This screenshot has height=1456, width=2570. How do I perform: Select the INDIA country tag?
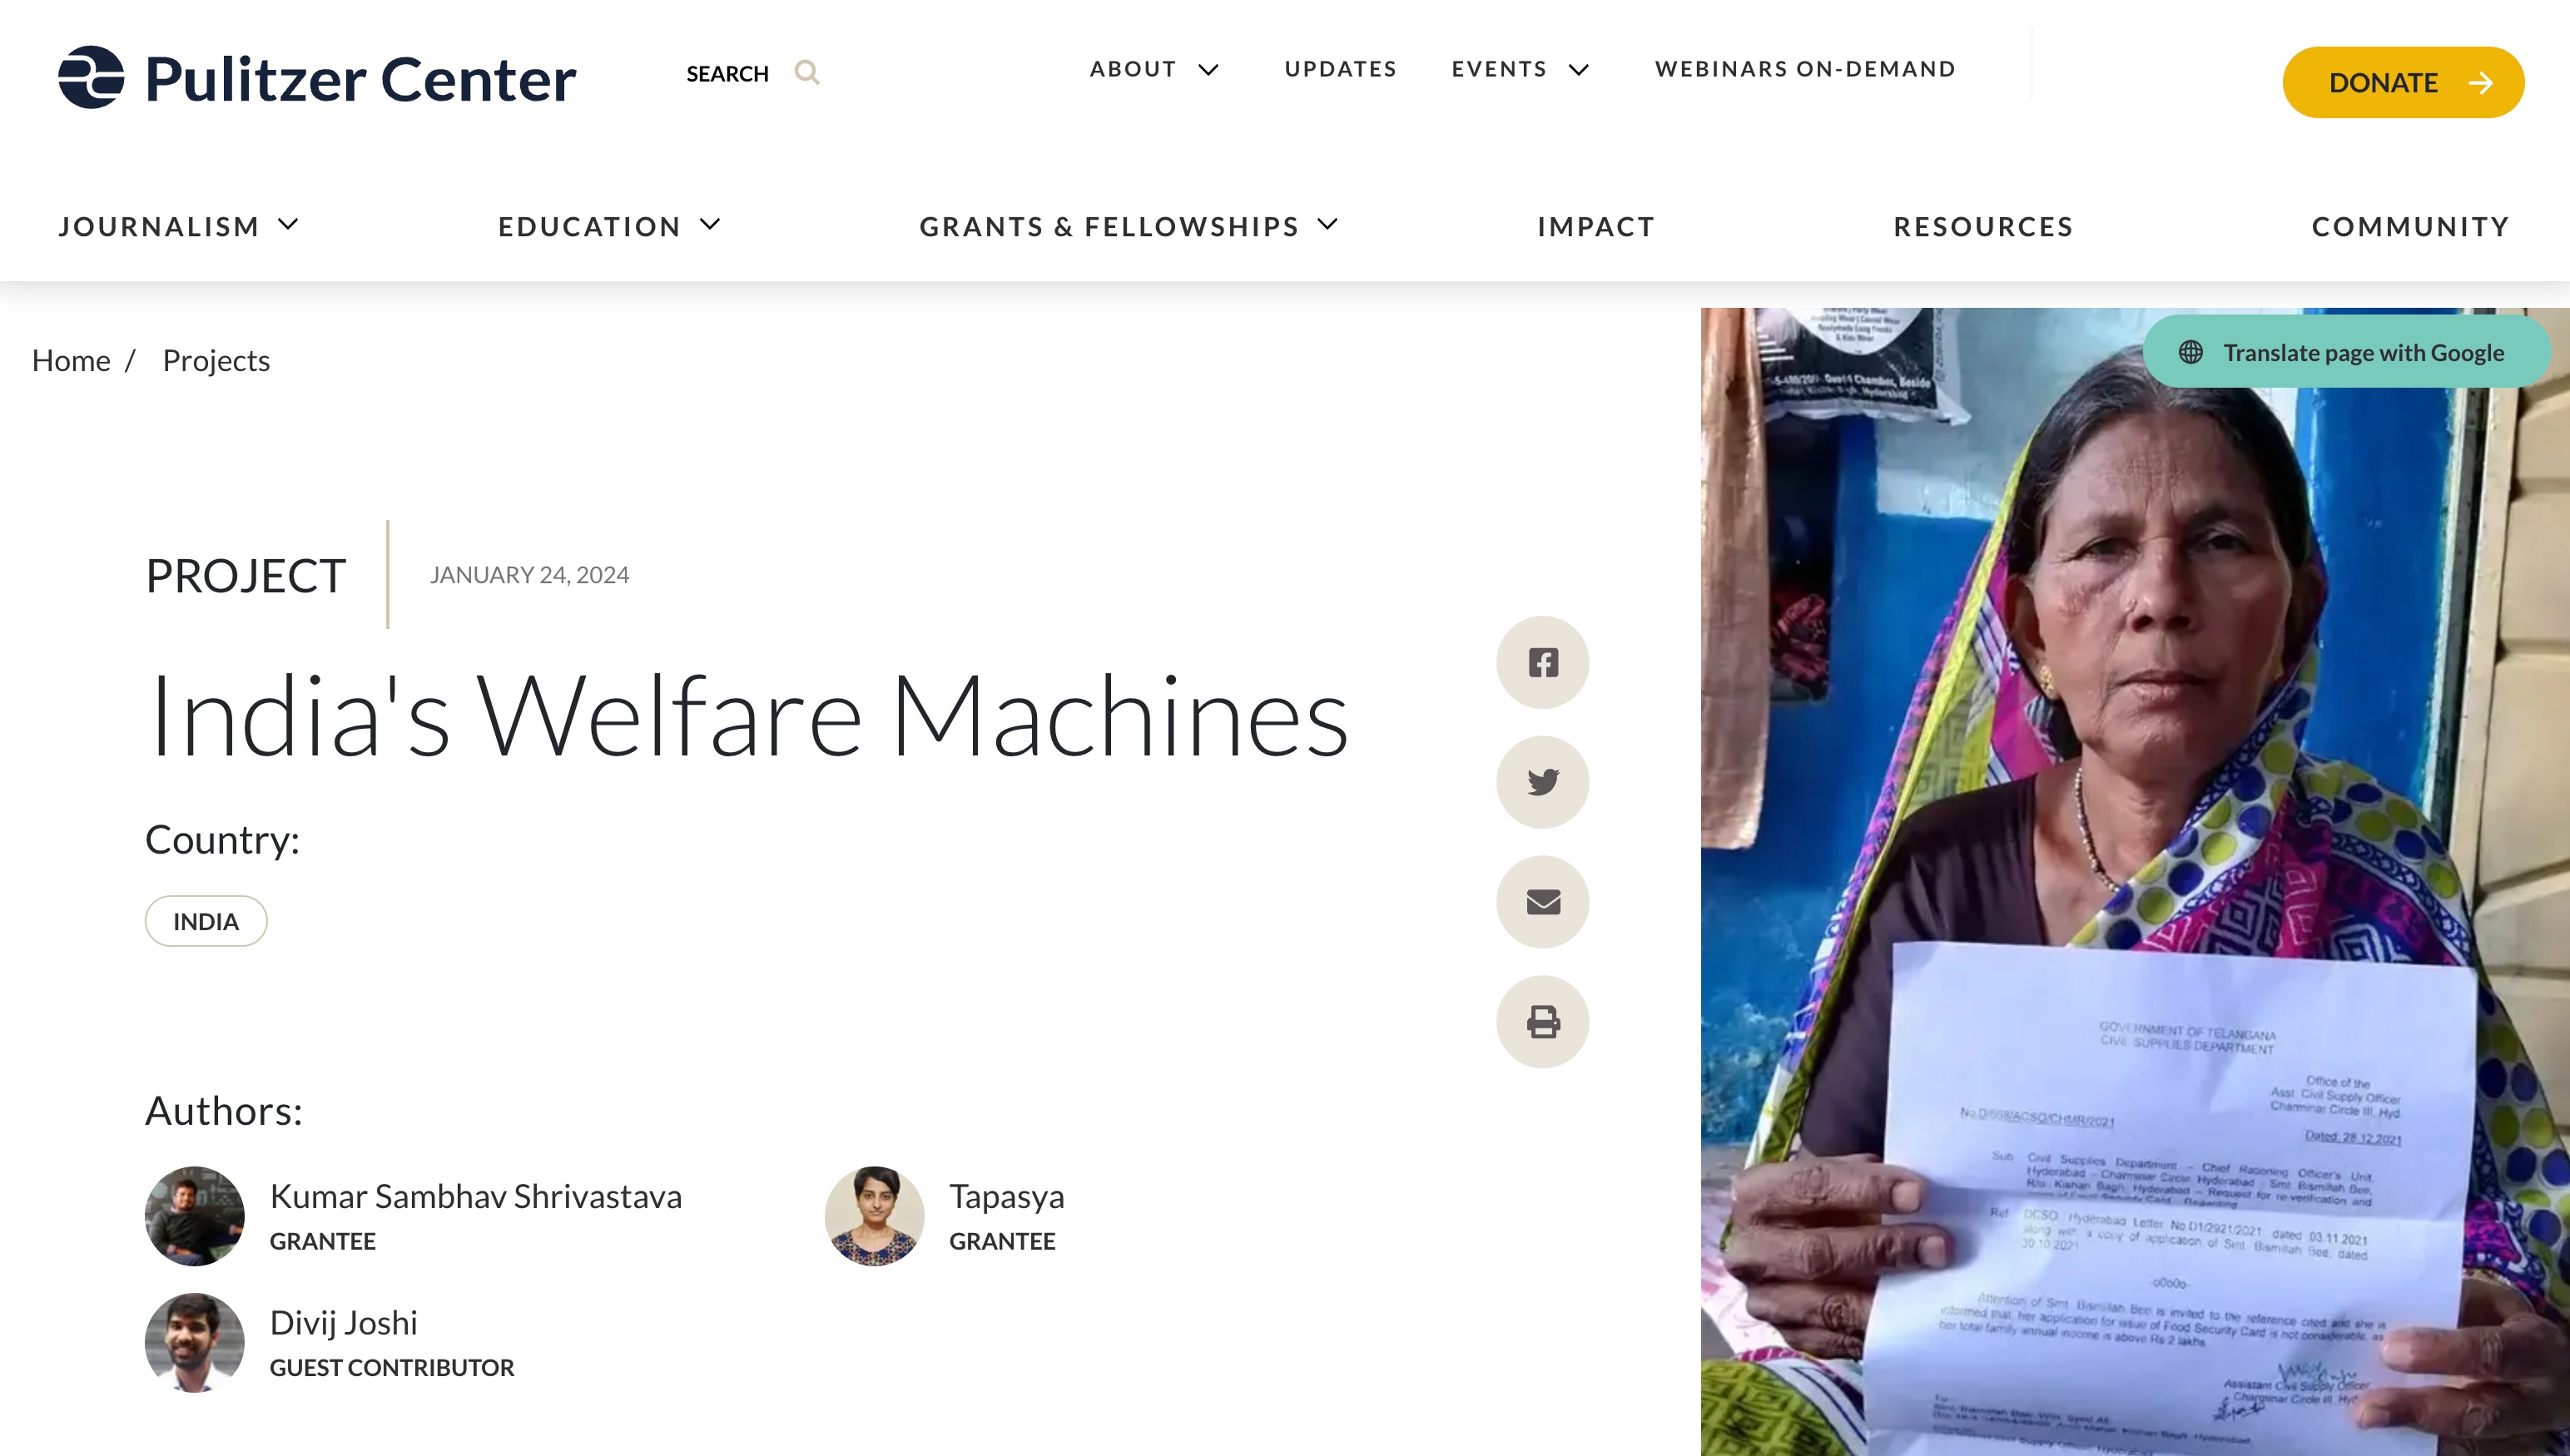pos(206,921)
